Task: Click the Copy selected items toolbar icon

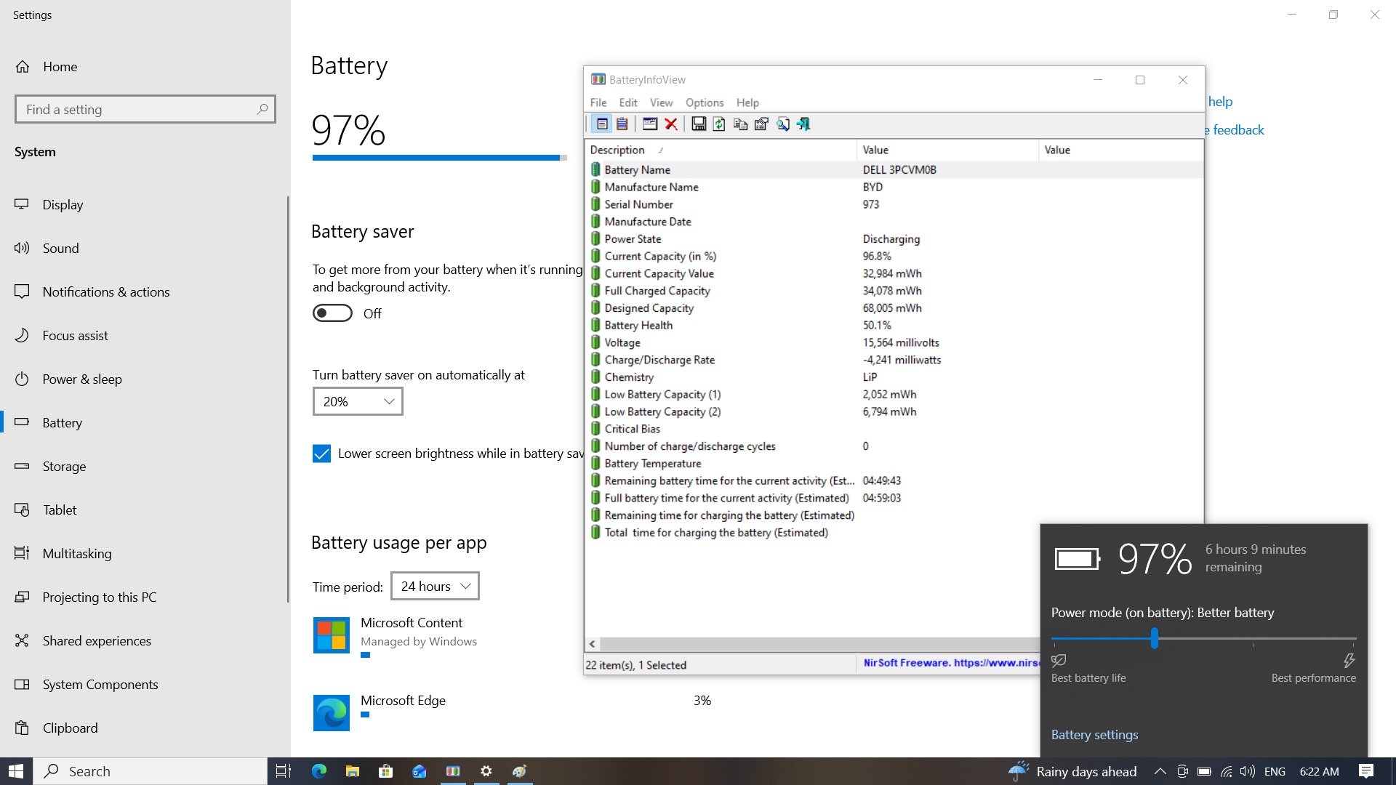Action: (740, 124)
